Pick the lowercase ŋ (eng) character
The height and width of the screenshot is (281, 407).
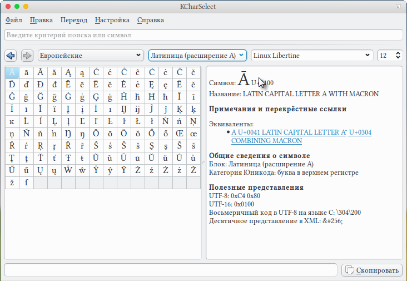click(x=82, y=134)
